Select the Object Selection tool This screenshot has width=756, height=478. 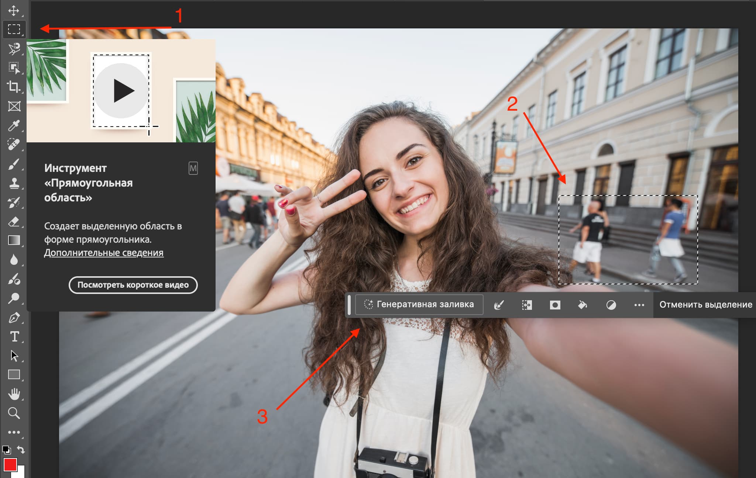click(14, 68)
